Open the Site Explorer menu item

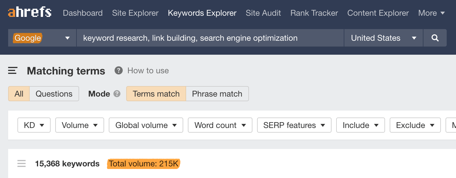click(x=135, y=13)
